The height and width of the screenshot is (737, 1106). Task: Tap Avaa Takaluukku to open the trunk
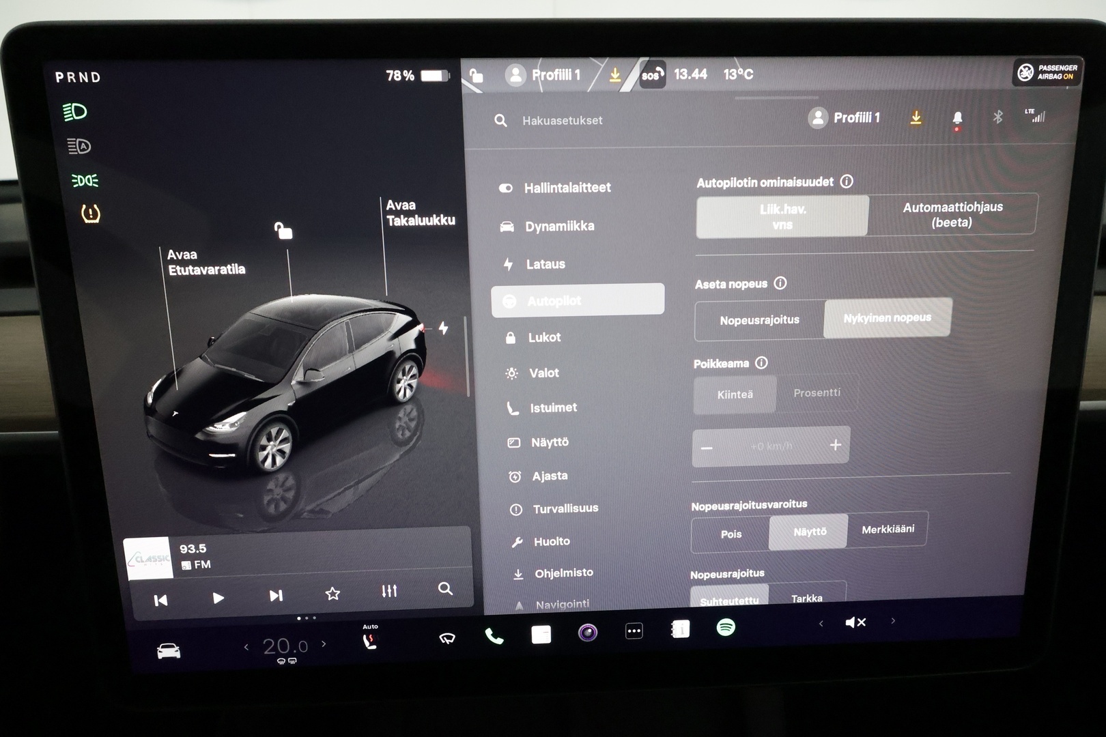422,212
